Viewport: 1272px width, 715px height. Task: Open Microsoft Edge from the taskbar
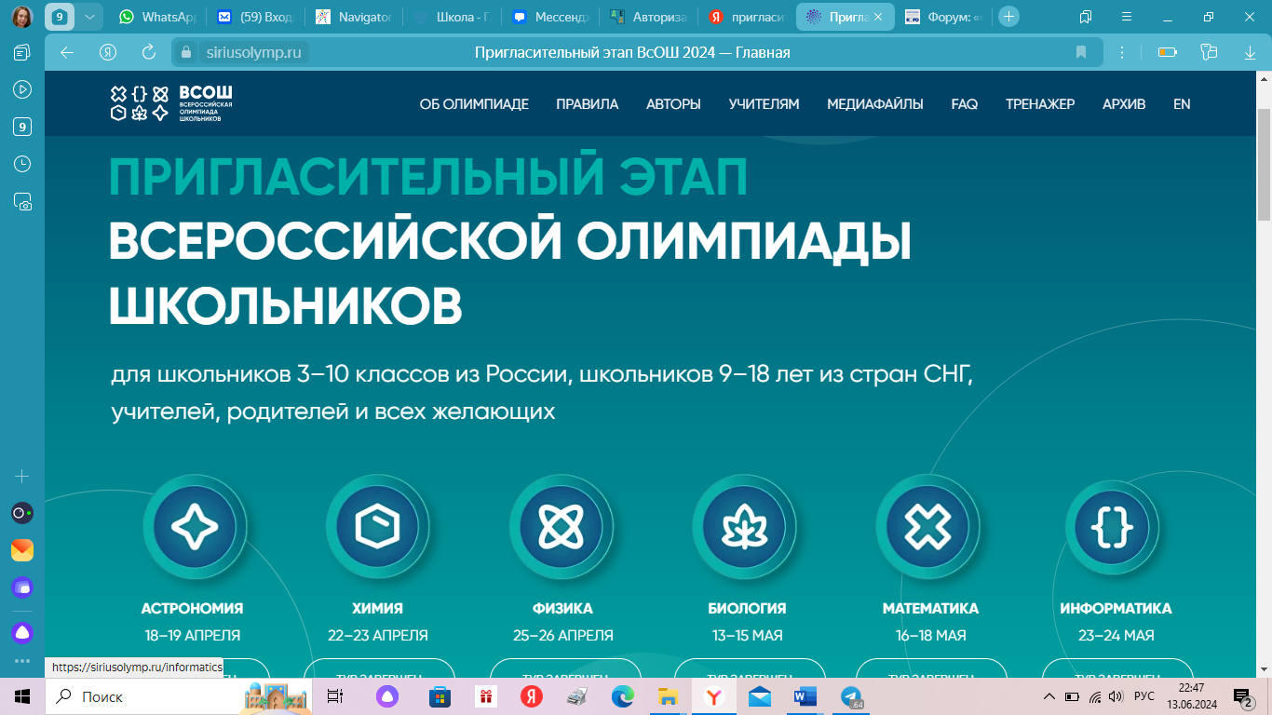tap(623, 696)
